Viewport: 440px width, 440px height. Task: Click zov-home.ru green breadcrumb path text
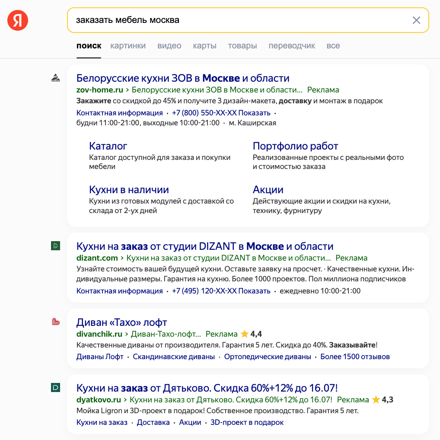[x=217, y=90]
